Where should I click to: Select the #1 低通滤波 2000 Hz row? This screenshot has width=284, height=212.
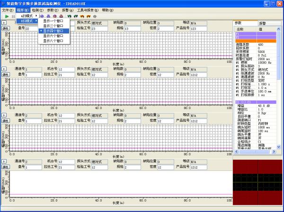[x=256, y=73]
